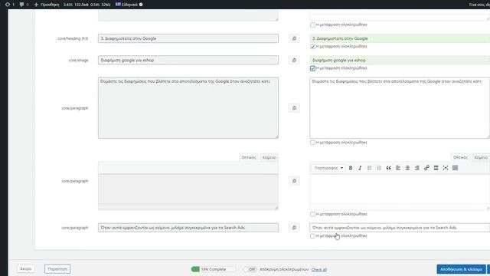Viewport: 490px width, 276px height.
Task: Uncheck translation complete for 'διαφήμιση google για eshop'
Action: click(312, 68)
